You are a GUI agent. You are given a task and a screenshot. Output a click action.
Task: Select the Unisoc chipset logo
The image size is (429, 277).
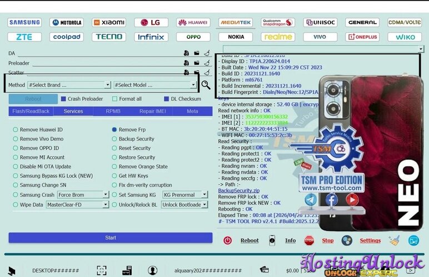coord(320,22)
